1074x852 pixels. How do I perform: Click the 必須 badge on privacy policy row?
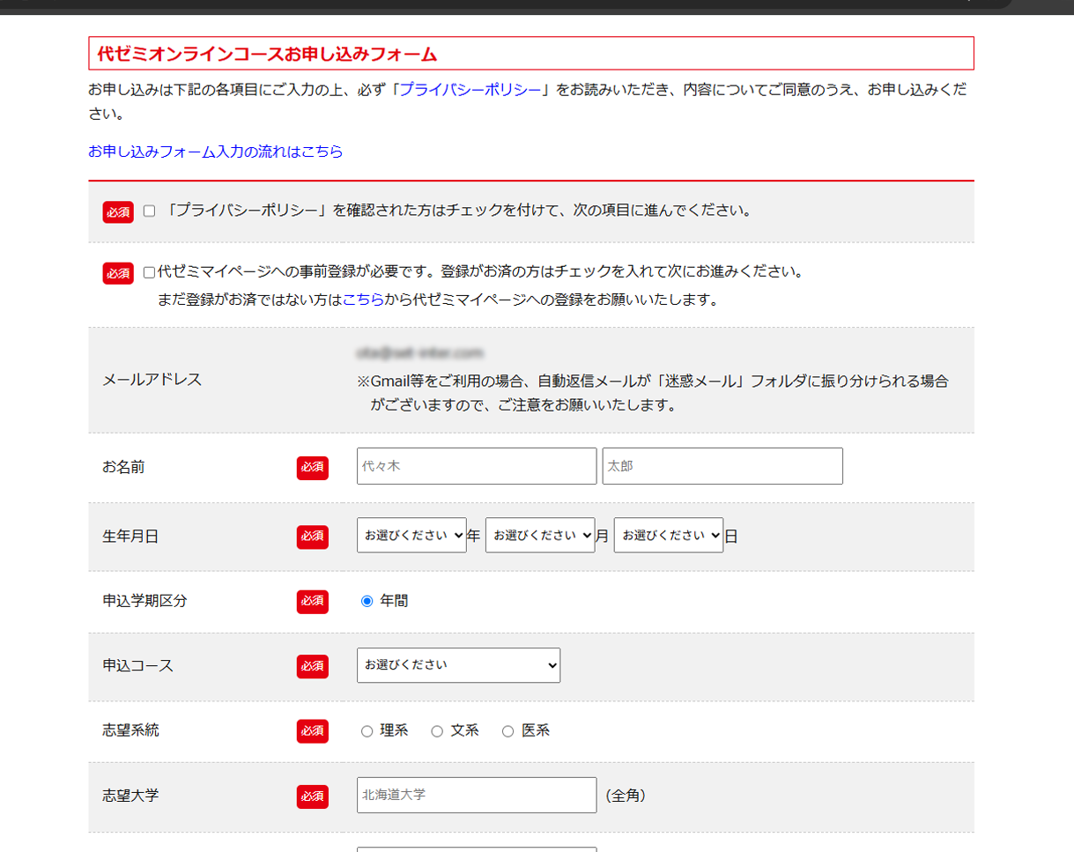(x=118, y=212)
